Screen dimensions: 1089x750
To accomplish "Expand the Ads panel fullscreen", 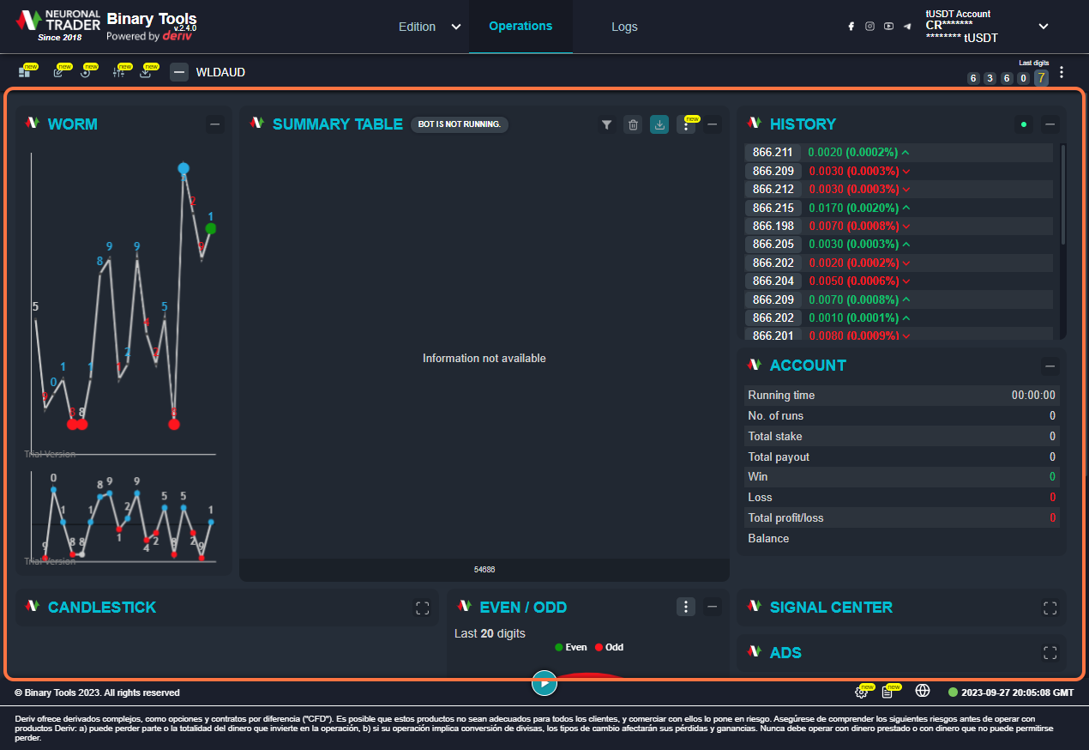I will pos(1050,653).
